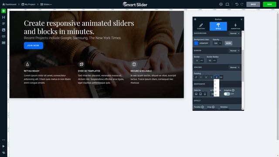279x157 pixels.
Task: Open the more options dots in the sidebar
Action: coord(3,140)
